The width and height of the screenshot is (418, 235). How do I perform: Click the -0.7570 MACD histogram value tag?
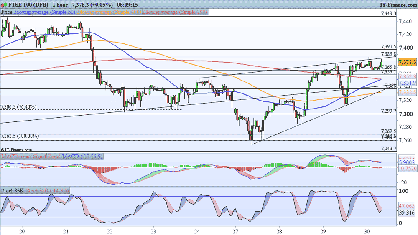click(x=407, y=168)
